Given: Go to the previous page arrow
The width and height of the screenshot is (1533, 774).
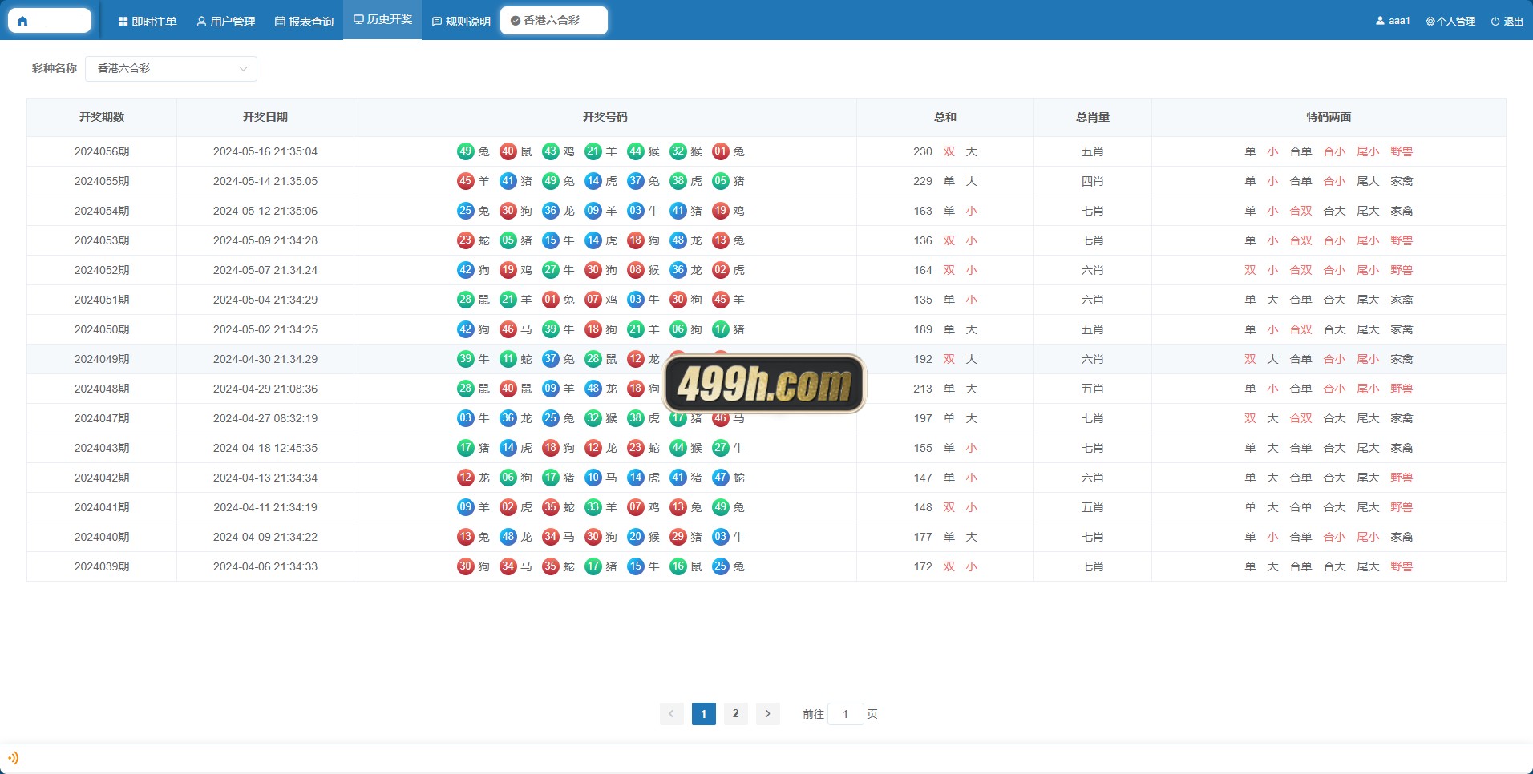Looking at the screenshot, I should pos(671,713).
